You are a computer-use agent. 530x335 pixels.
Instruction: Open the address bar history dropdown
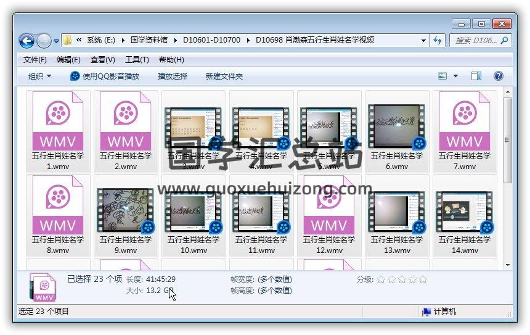[423, 41]
